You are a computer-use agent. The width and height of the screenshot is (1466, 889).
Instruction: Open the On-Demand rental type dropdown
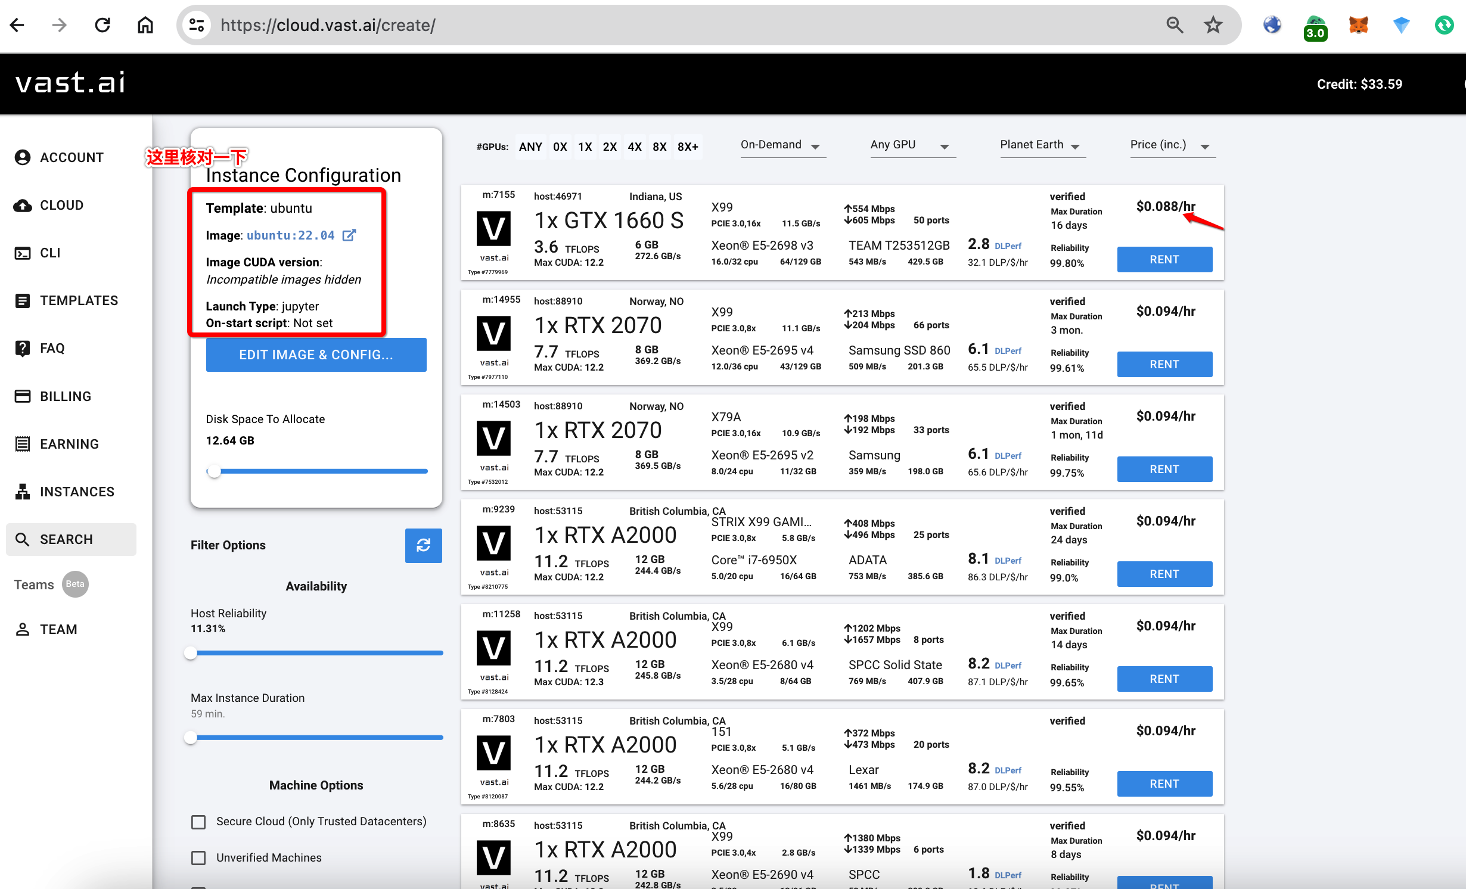tap(782, 145)
